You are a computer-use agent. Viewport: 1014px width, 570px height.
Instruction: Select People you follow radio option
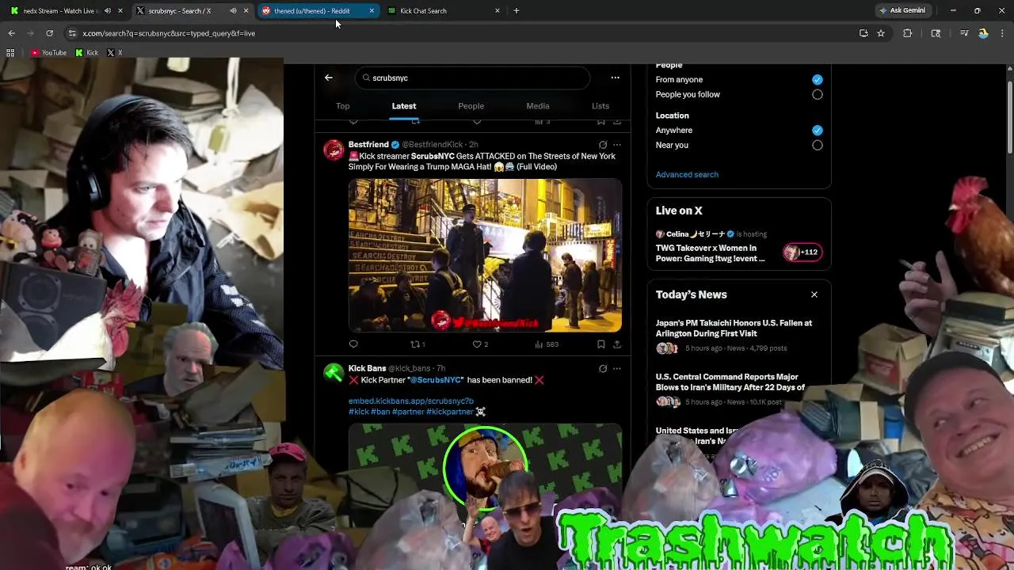[x=817, y=94]
